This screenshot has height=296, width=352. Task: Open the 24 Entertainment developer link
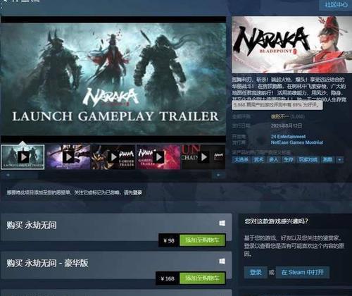pyautogui.click(x=288, y=137)
